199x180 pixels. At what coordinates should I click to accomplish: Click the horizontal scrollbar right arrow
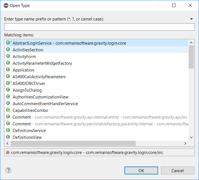pyautogui.click(x=185, y=143)
